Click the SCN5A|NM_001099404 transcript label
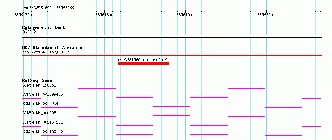 43,104
